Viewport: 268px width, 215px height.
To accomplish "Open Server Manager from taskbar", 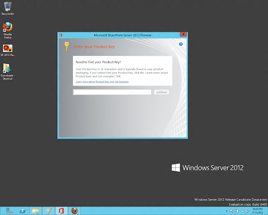I will click(x=9, y=211).
